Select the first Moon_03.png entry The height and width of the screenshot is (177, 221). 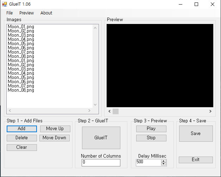click(x=21, y=35)
